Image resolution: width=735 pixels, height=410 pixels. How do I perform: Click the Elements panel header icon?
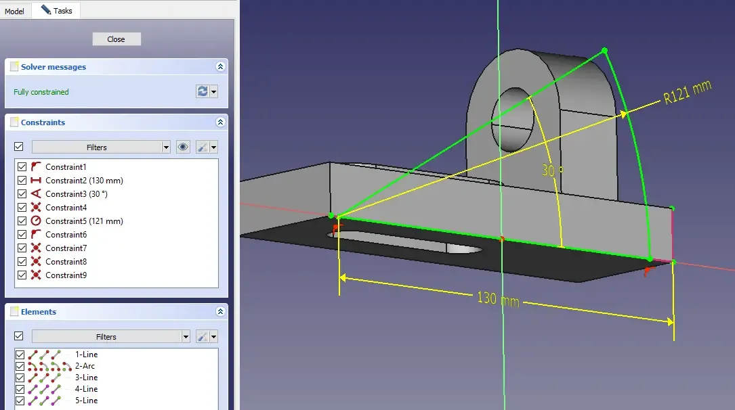pyautogui.click(x=14, y=312)
